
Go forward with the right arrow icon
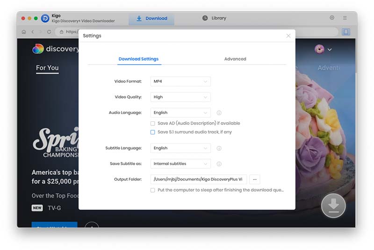40,32
